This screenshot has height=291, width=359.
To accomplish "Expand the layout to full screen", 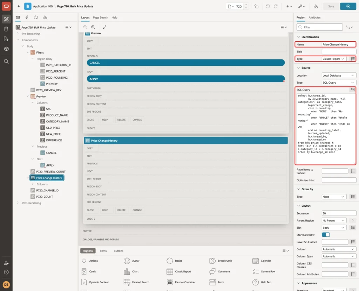I will 104,27.
